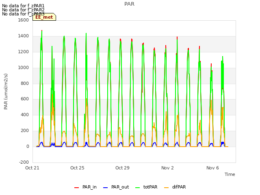Click the Oct 25 x-axis tick label
This screenshot has width=260, height=195.
(x=77, y=168)
